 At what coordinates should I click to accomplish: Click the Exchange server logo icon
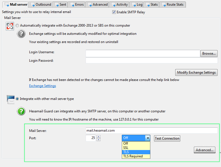pyautogui.click(x=10, y=26)
